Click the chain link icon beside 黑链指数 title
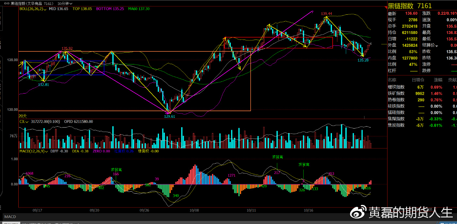 7,3
